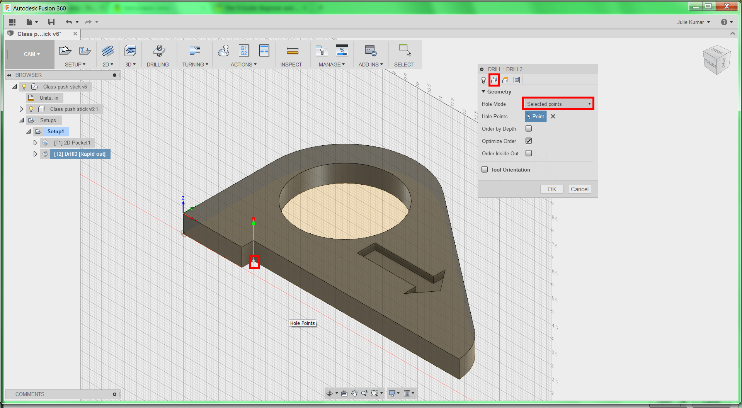Cancel the Drill dialog
Image resolution: width=742 pixels, height=408 pixels.
pos(579,189)
